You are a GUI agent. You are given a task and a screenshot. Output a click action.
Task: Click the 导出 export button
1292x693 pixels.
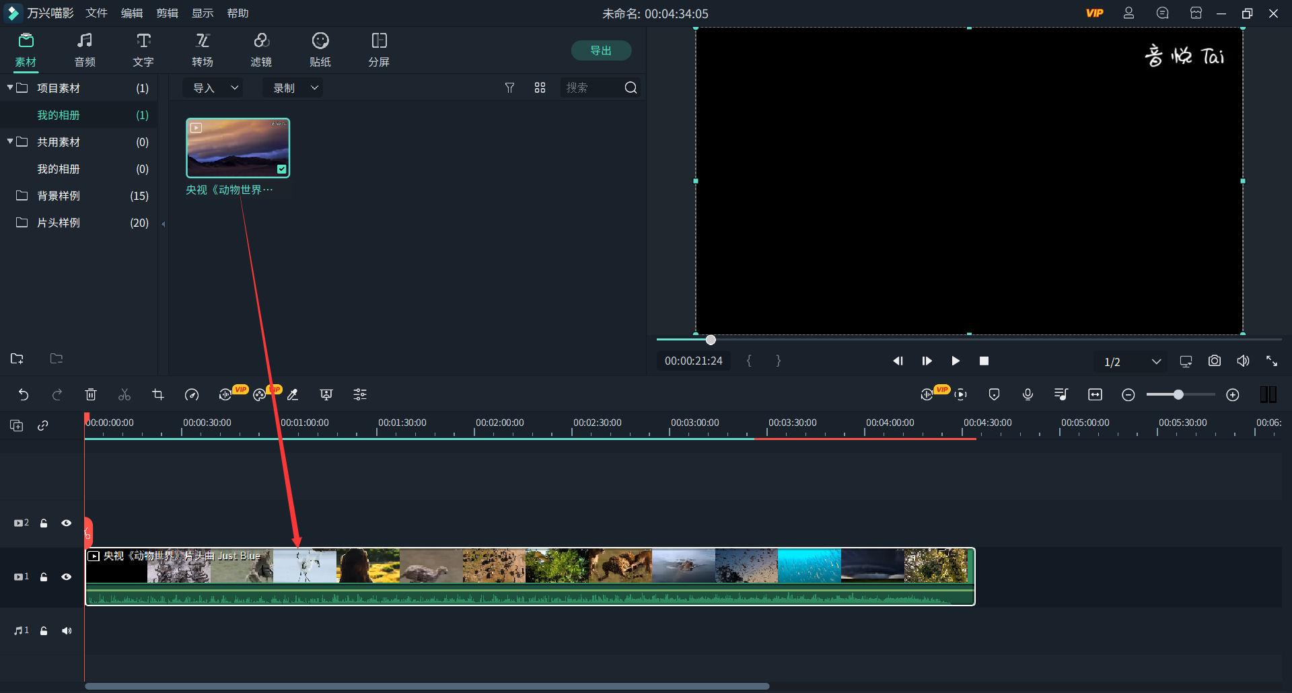point(601,50)
